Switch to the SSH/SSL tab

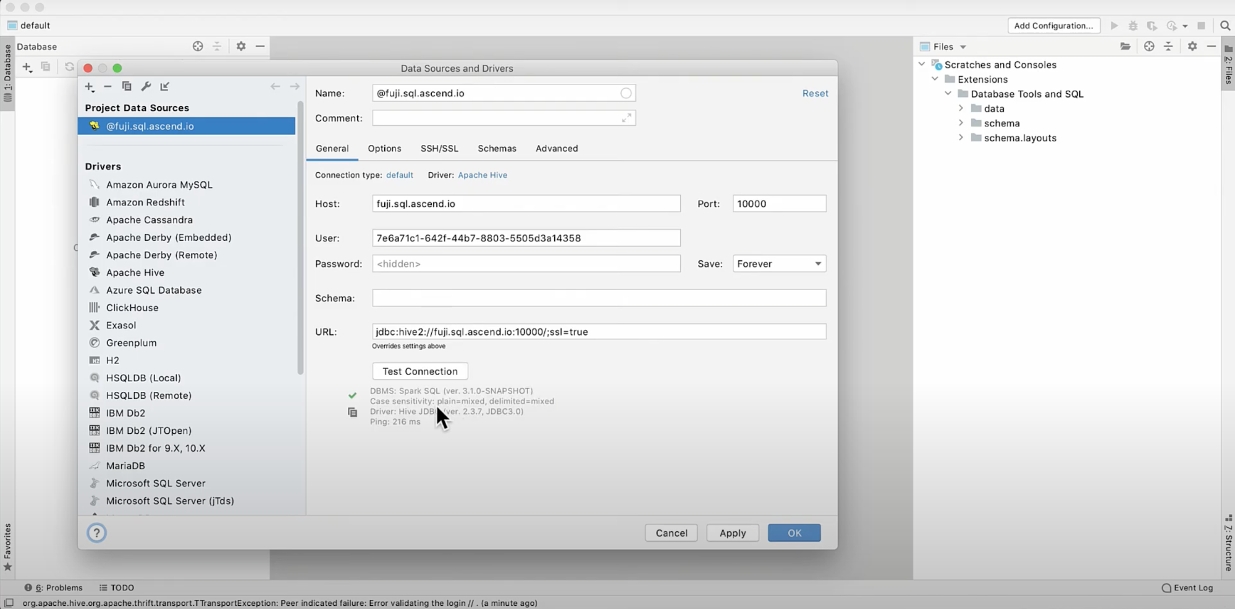pyautogui.click(x=439, y=148)
